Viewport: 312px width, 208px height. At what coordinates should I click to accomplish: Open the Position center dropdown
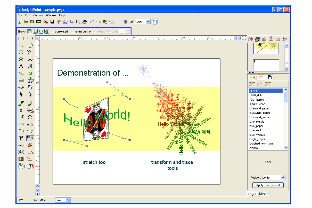283,178
